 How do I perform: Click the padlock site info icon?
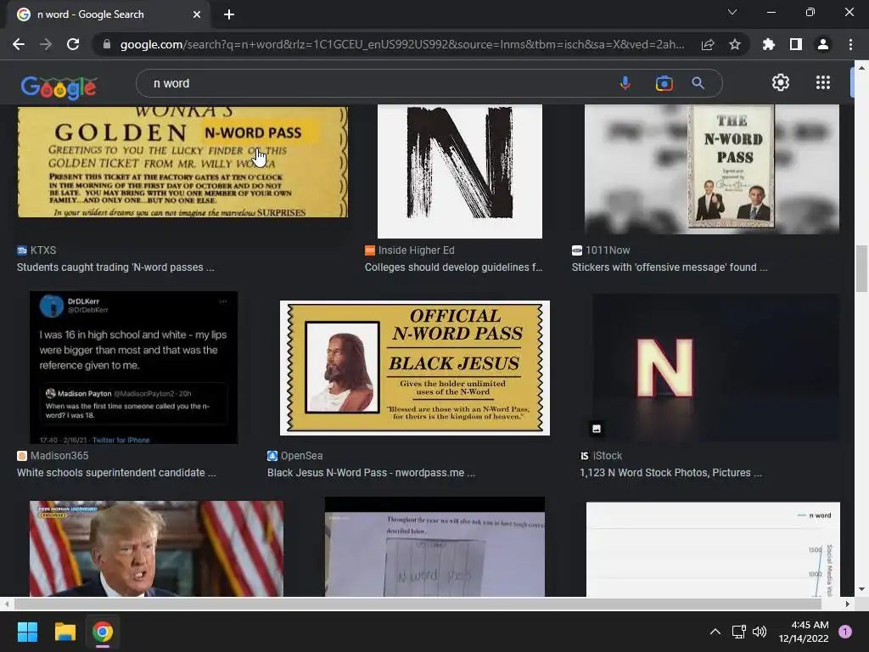click(107, 44)
